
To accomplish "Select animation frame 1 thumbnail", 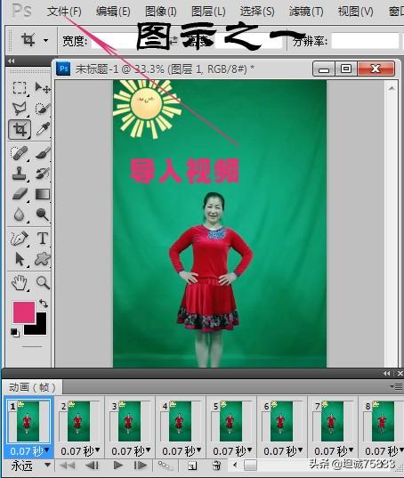I will 28,422.
